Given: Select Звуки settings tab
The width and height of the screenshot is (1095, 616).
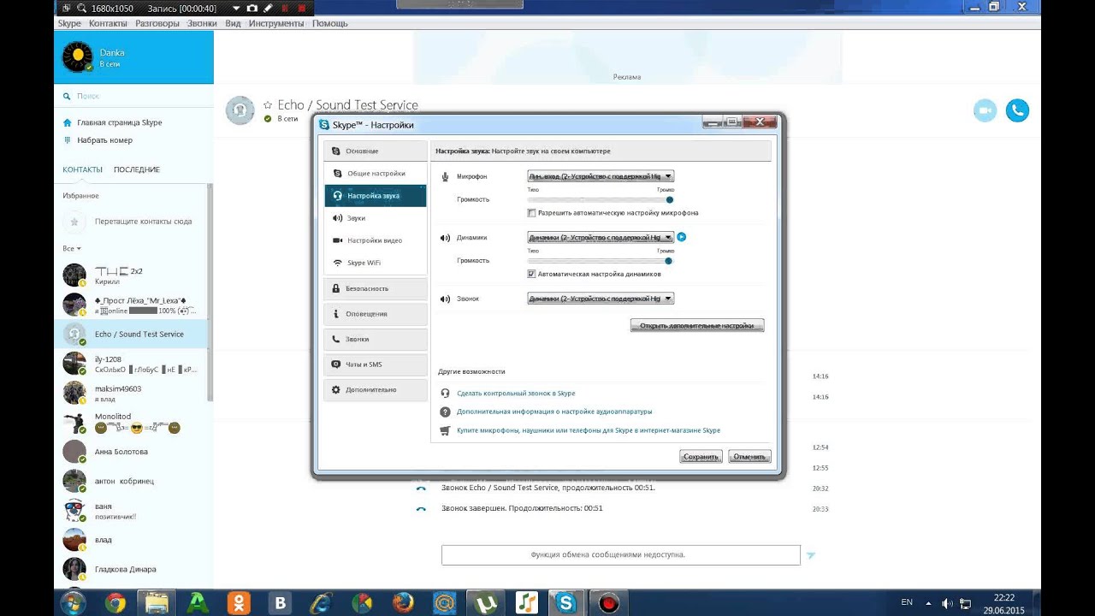Looking at the screenshot, I should tap(375, 218).
